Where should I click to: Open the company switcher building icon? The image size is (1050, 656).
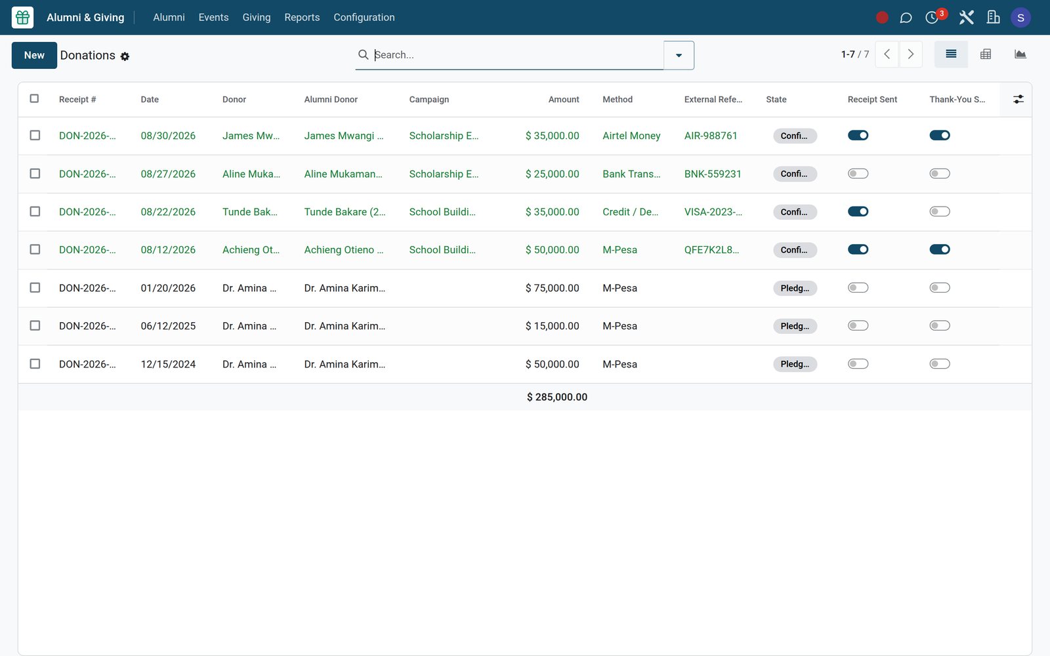pyautogui.click(x=994, y=18)
